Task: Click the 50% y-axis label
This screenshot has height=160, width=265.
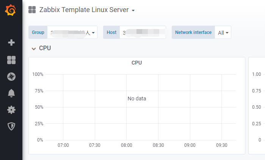Action: tap(39, 107)
